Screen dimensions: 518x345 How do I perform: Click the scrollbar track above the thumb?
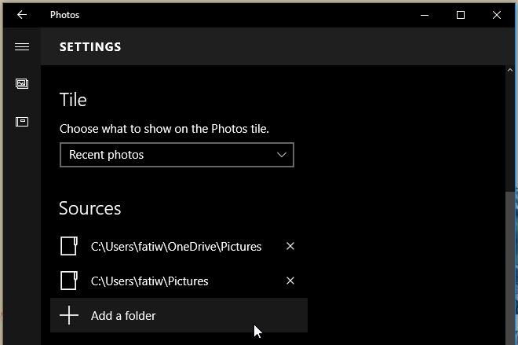point(510,132)
